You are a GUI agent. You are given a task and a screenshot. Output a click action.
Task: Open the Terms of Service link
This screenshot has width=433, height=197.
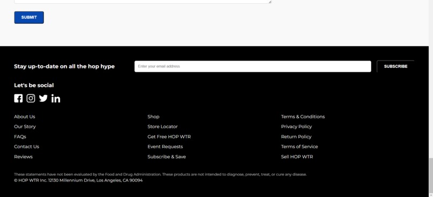point(299,147)
